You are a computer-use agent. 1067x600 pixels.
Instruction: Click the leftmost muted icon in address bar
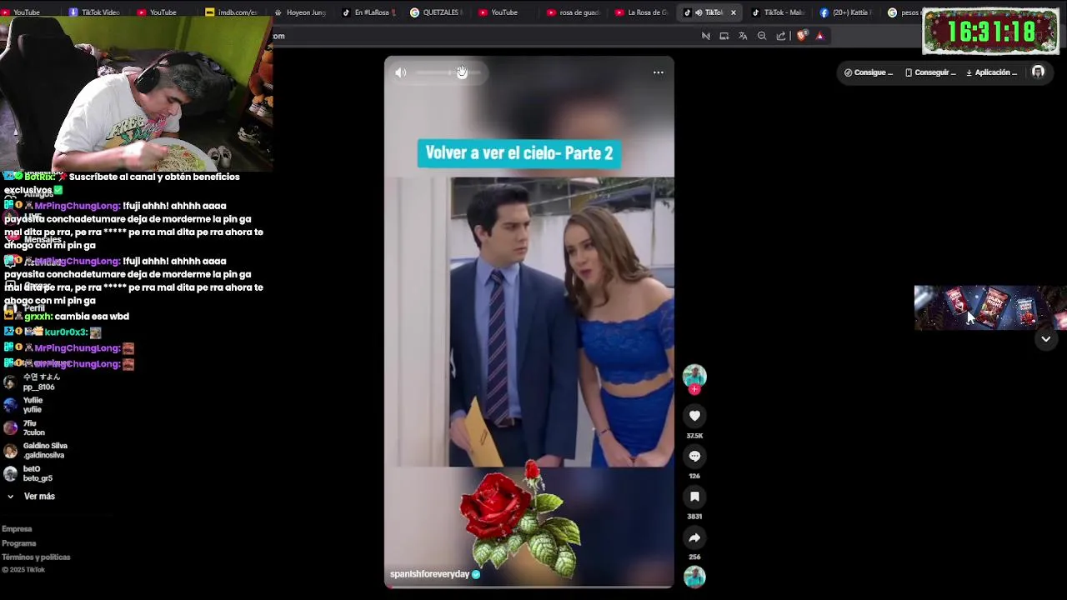[x=706, y=36]
